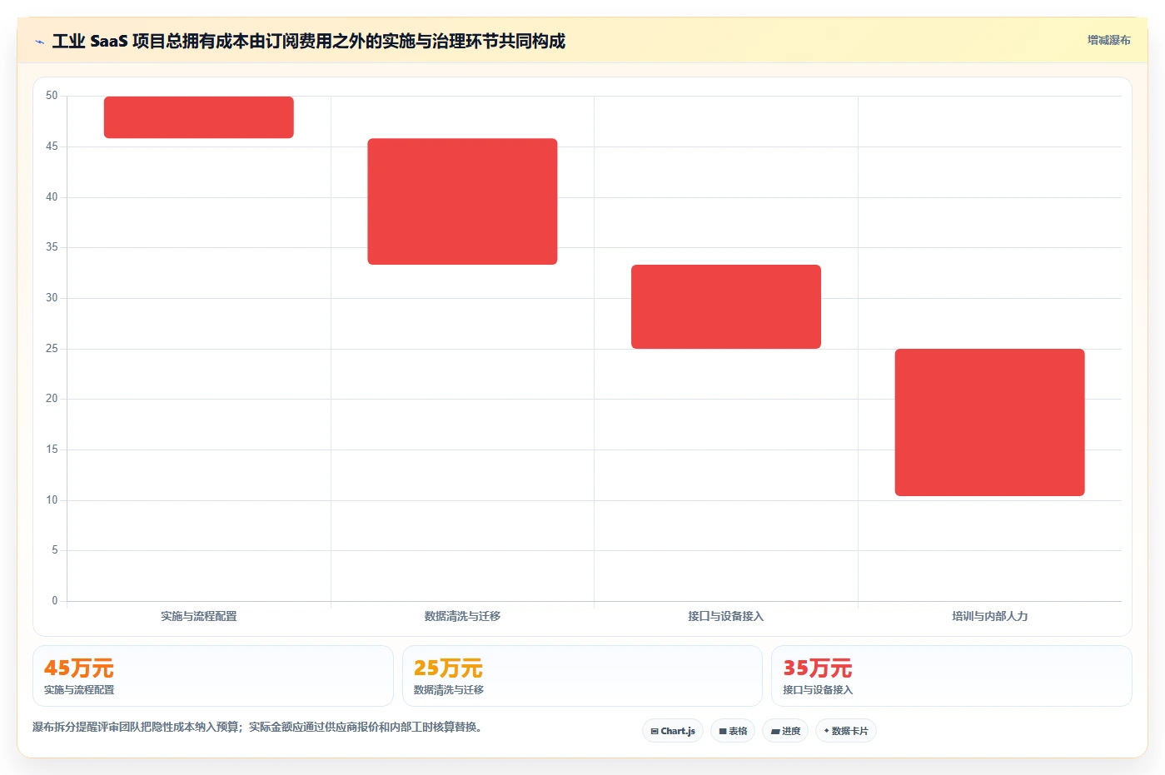Image resolution: width=1165 pixels, height=775 pixels.
Task: Click the footnote text about 瀑布拆分
Action: [256, 727]
